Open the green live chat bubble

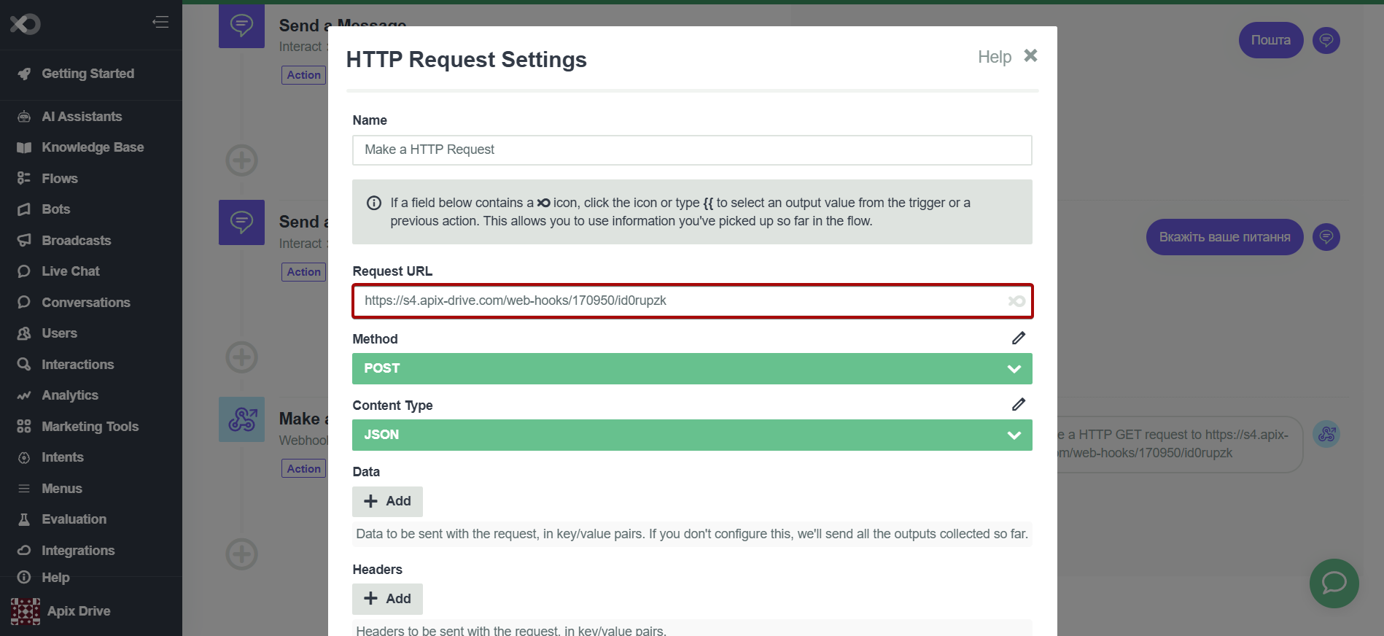(x=1334, y=583)
